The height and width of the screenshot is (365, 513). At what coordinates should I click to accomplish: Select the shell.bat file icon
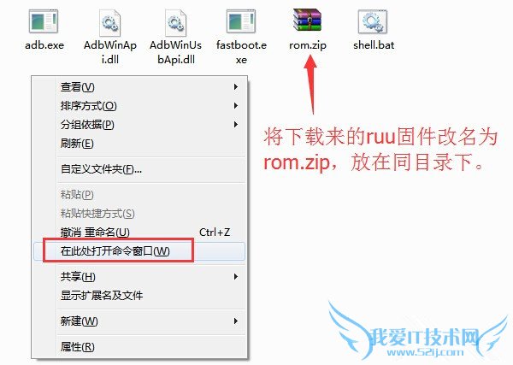[373, 21]
